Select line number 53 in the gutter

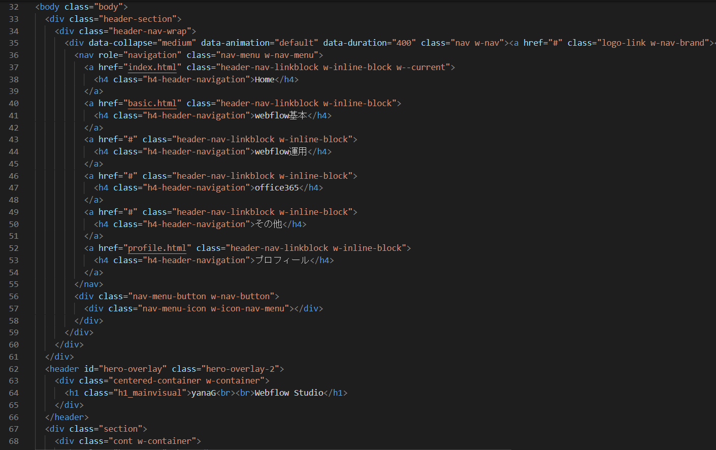(x=14, y=261)
